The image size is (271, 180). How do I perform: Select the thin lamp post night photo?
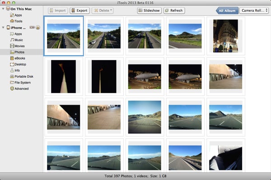pos(104,76)
